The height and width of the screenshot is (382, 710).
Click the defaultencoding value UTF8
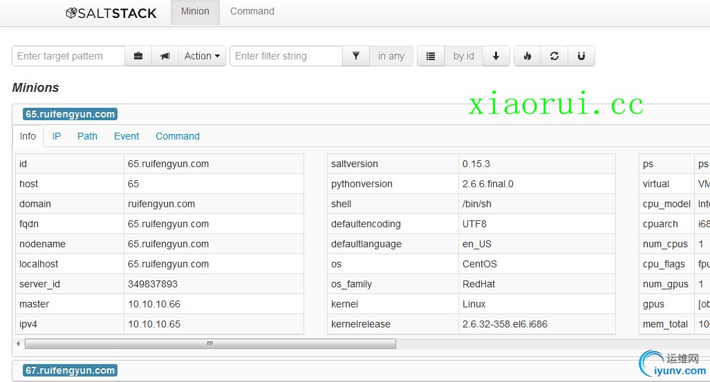(x=474, y=224)
